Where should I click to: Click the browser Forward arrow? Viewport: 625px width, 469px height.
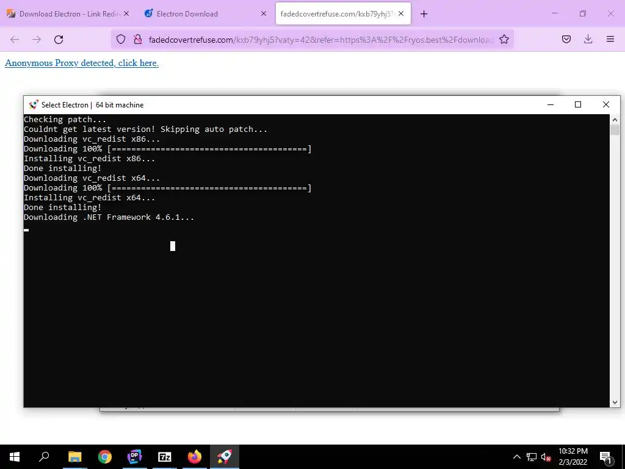tap(37, 40)
